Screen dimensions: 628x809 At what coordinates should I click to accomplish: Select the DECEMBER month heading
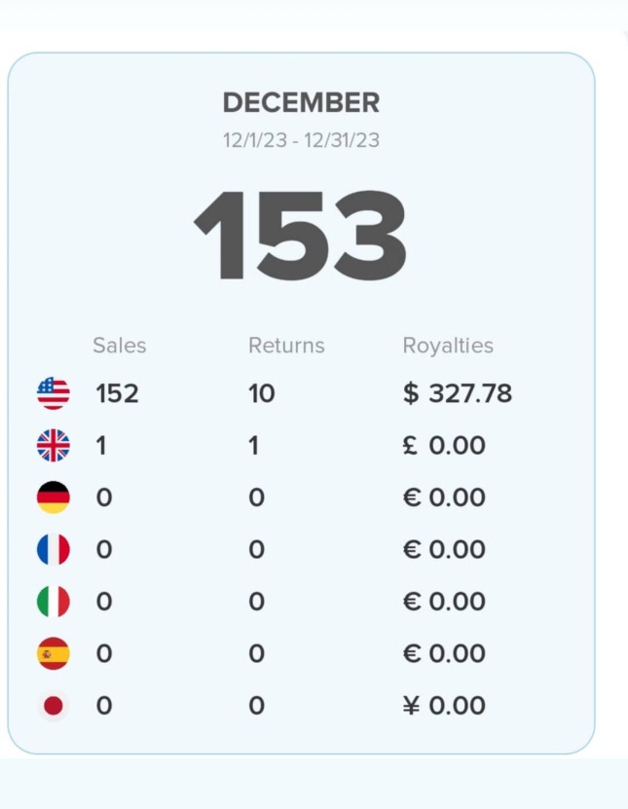(x=301, y=102)
